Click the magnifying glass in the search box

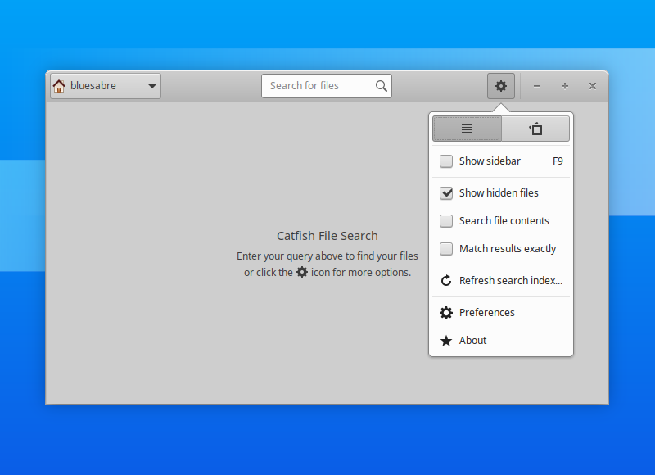click(381, 85)
